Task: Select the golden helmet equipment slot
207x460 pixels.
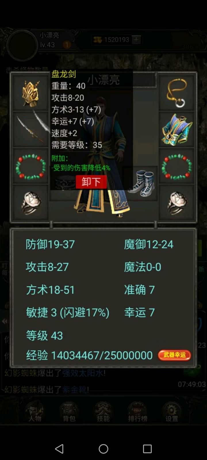Action: (31, 93)
